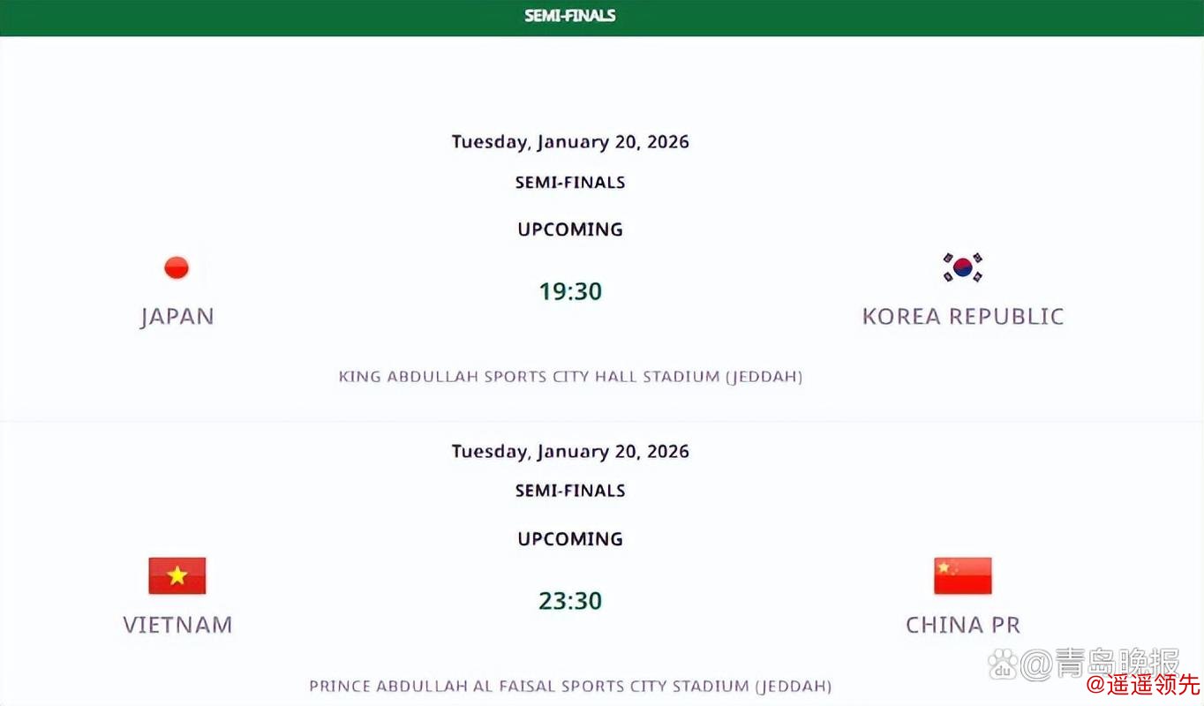1204x706 pixels.
Task: Click the Japan flag icon
Action: tap(177, 267)
